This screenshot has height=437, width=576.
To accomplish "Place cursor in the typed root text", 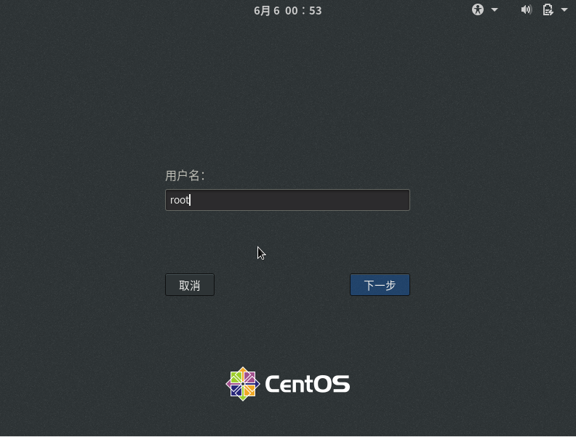I will click(x=179, y=200).
